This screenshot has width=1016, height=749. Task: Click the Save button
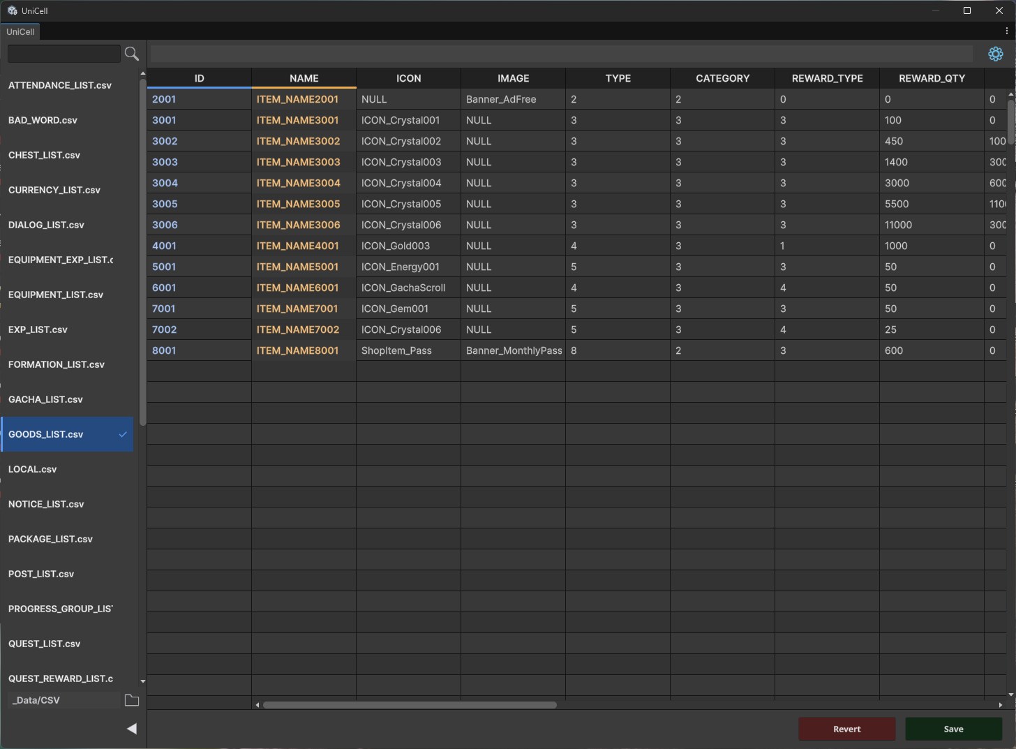tap(953, 729)
